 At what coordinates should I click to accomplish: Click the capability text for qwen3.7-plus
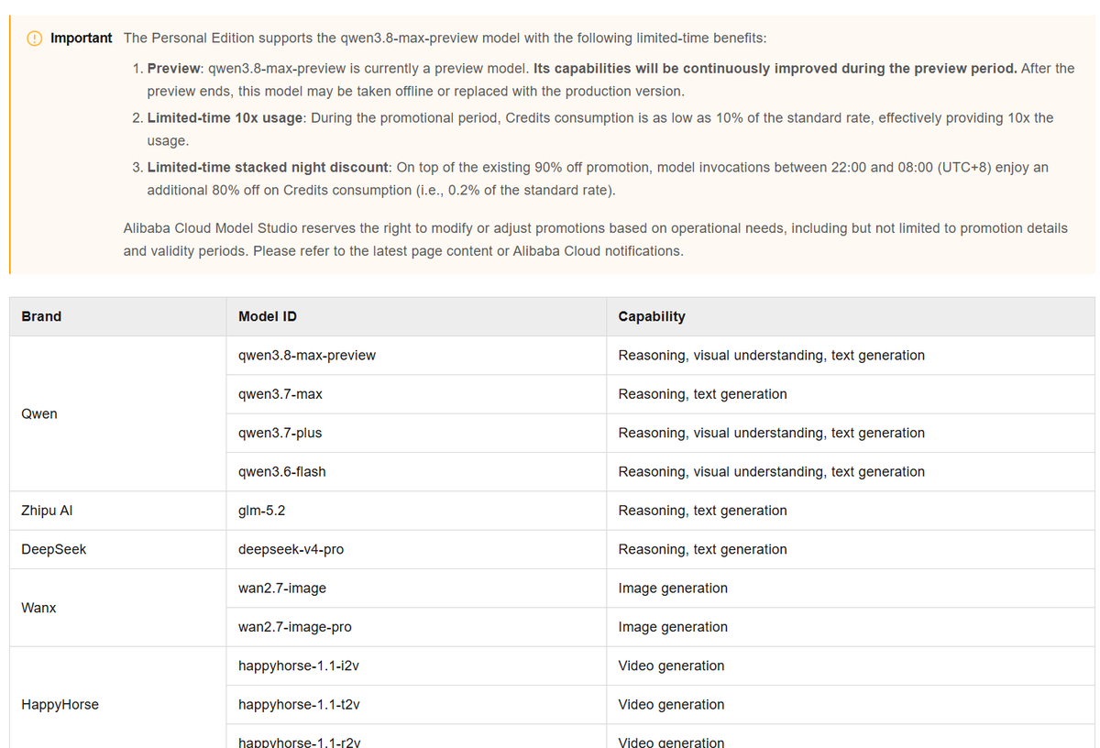[772, 433]
